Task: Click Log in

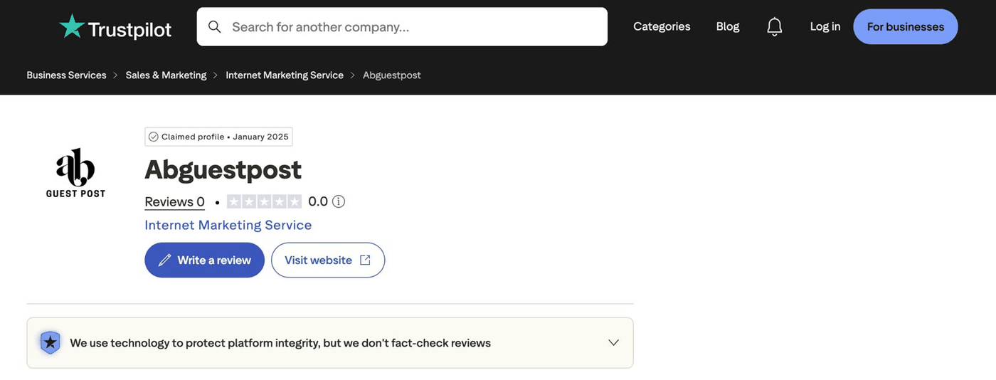Action: [x=825, y=26]
